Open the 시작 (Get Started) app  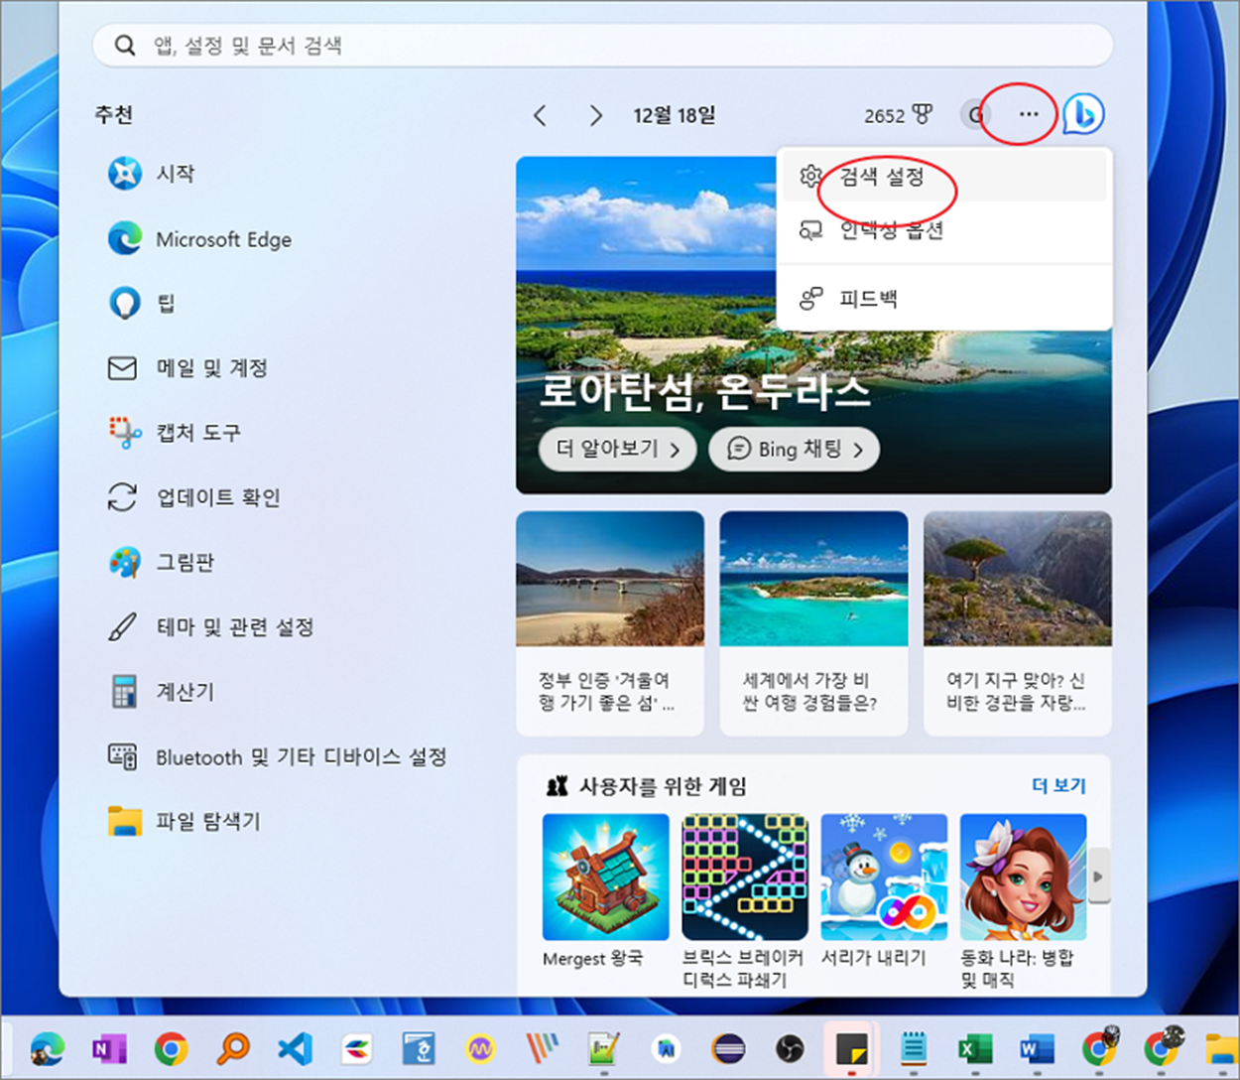[x=152, y=174]
